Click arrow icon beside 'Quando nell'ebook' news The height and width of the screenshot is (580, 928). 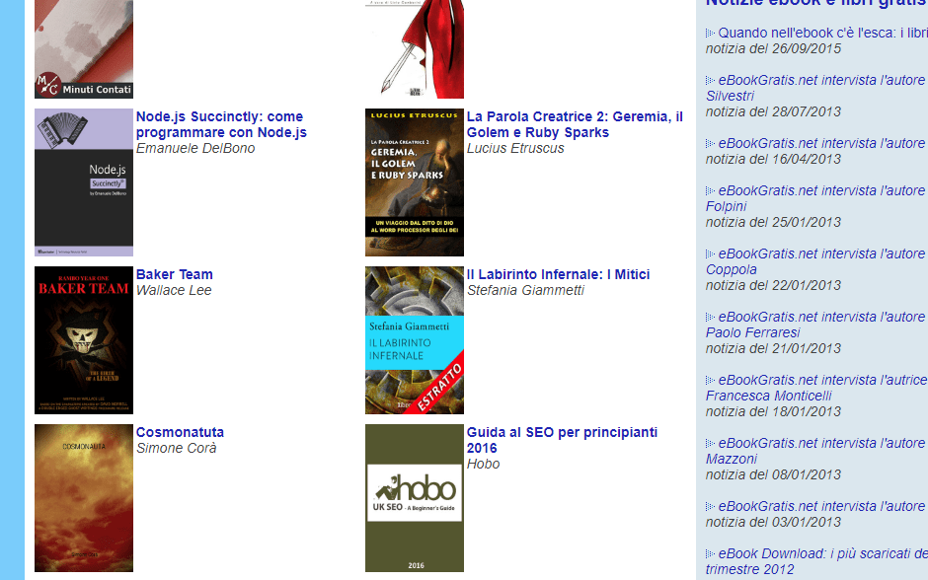click(x=710, y=34)
